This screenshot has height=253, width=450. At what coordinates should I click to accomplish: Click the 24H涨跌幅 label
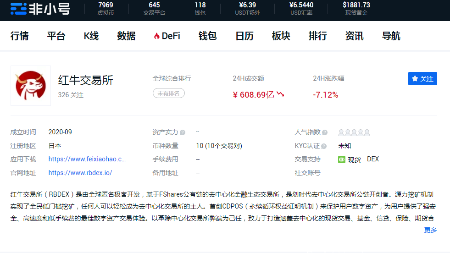[x=328, y=78]
